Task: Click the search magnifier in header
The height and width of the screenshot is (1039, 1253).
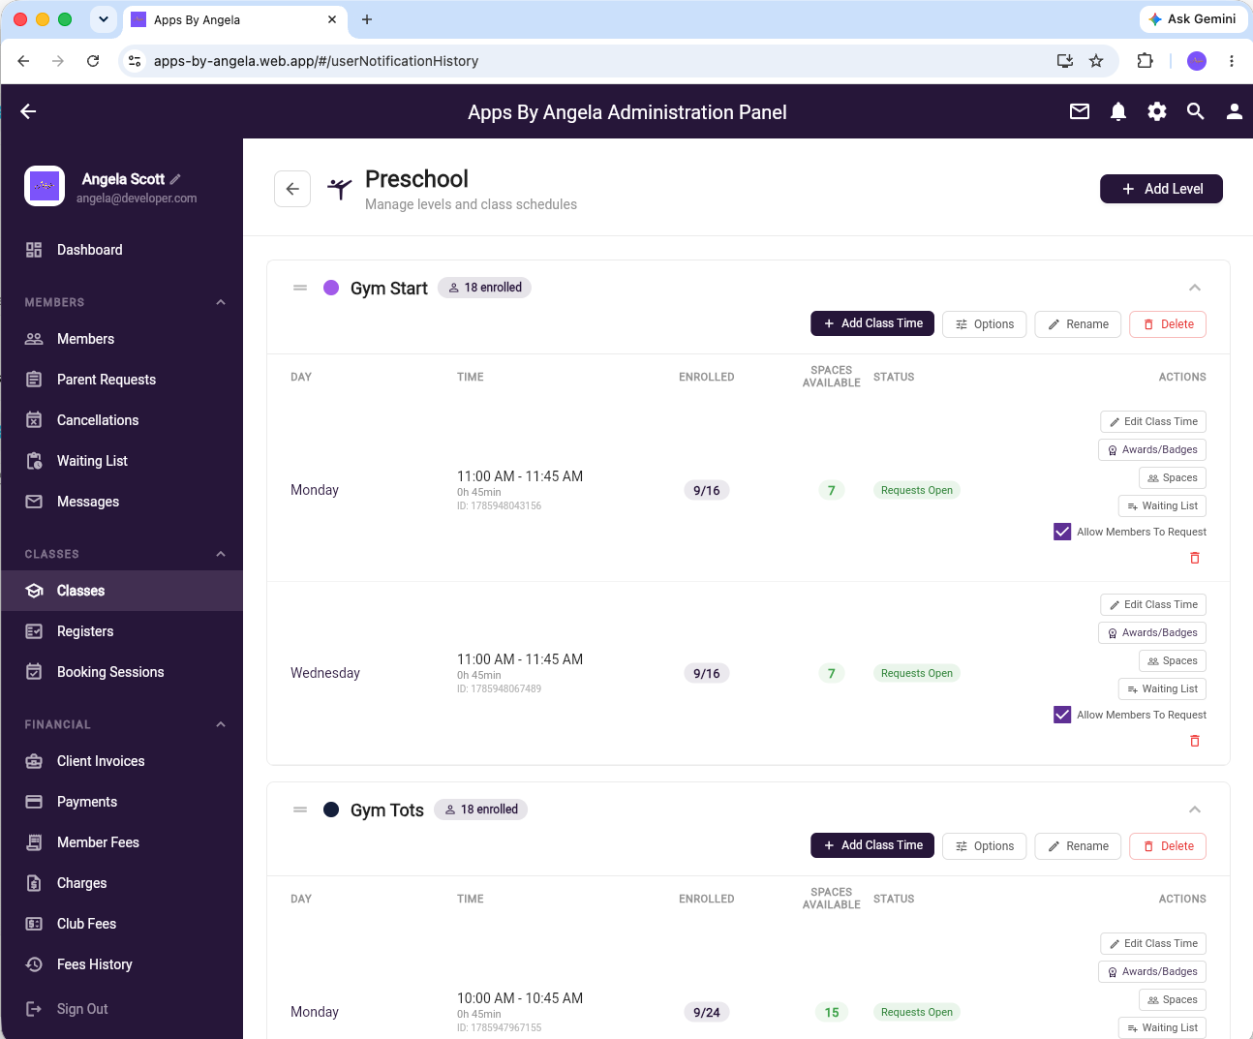Action: tap(1196, 111)
